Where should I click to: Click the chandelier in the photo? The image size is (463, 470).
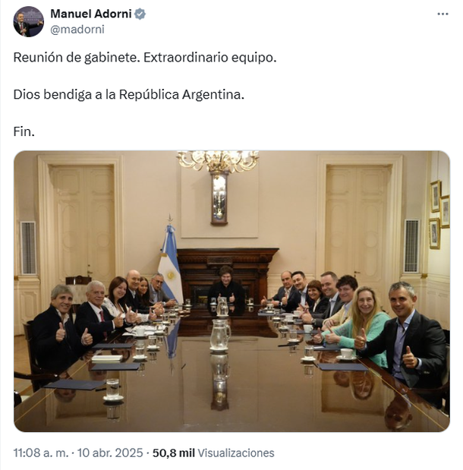(x=218, y=160)
